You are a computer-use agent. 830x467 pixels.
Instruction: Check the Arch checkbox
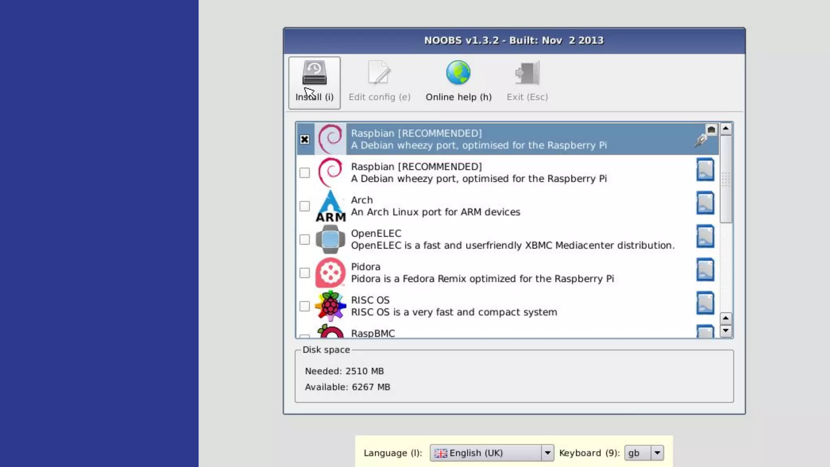click(304, 206)
